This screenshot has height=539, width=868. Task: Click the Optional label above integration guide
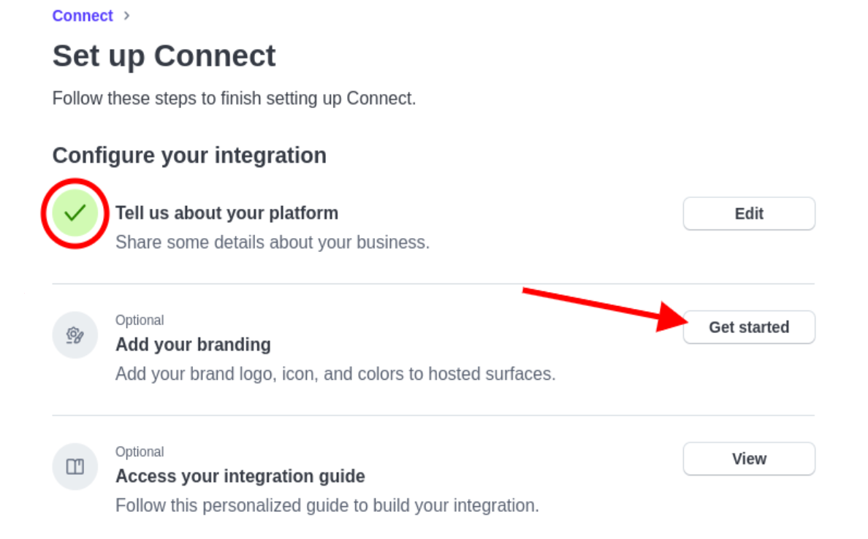[x=140, y=451]
